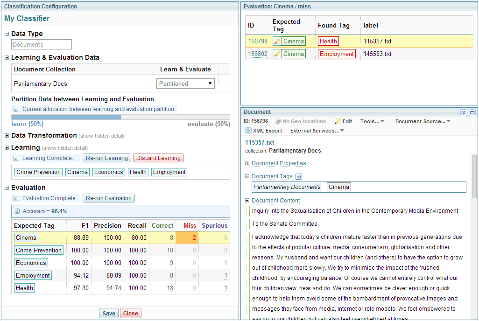The width and height of the screenshot is (479, 321).
Task: Open the Tools... menu
Action: click(x=372, y=121)
